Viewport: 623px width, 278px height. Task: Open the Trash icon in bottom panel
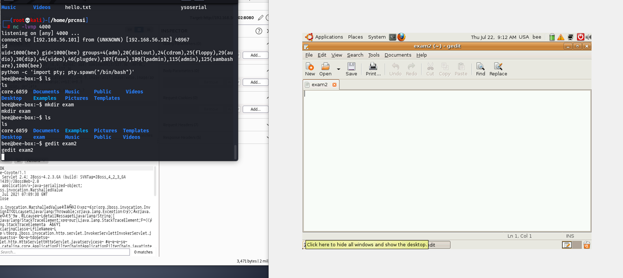coord(587,245)
